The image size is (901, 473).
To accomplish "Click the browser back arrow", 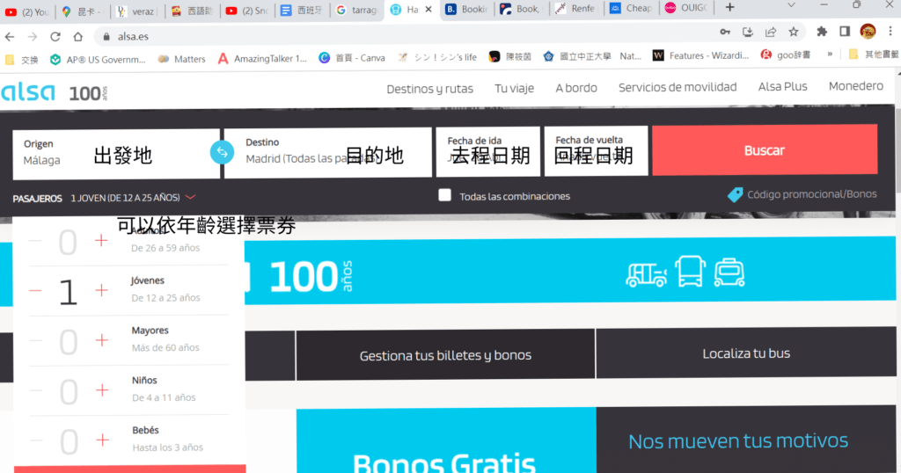I will pyautogui.click(x=10, y=36).
